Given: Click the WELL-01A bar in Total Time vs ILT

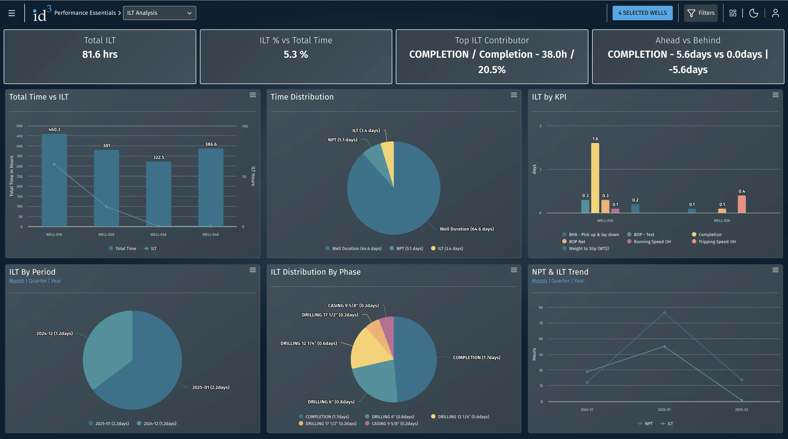Looking at the screenshot, I should pyautogui.click(x=54, y=180).
